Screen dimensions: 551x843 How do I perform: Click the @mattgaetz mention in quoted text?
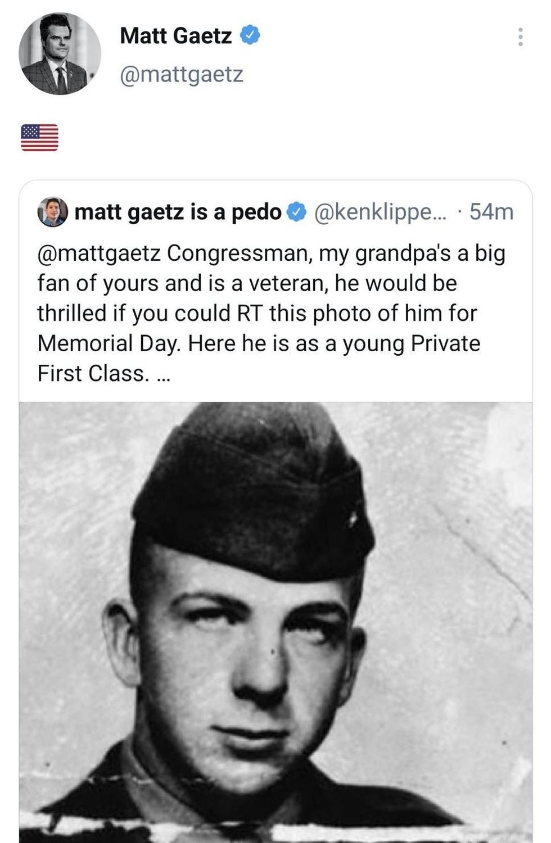pyautogui.click(x=99, y=253)
